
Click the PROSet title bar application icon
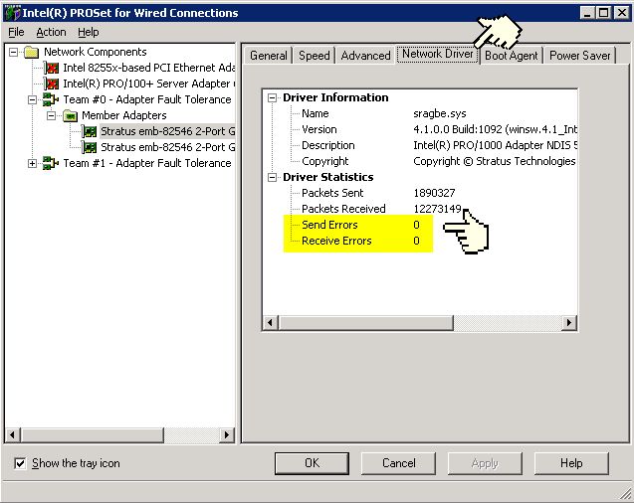tap(12, 13)
